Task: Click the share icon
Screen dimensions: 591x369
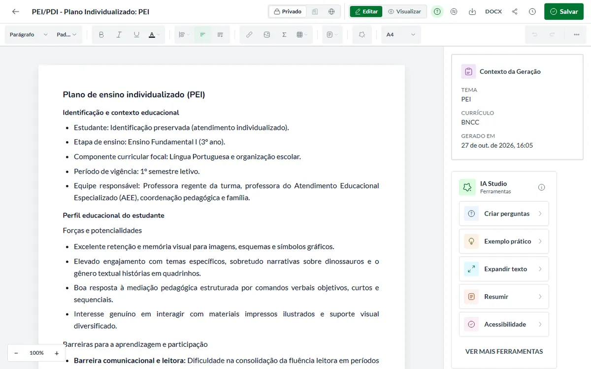Action: [x=515, y=11]
